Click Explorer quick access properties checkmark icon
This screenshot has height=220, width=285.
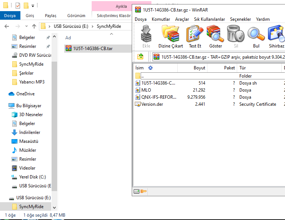pos(18,6)
